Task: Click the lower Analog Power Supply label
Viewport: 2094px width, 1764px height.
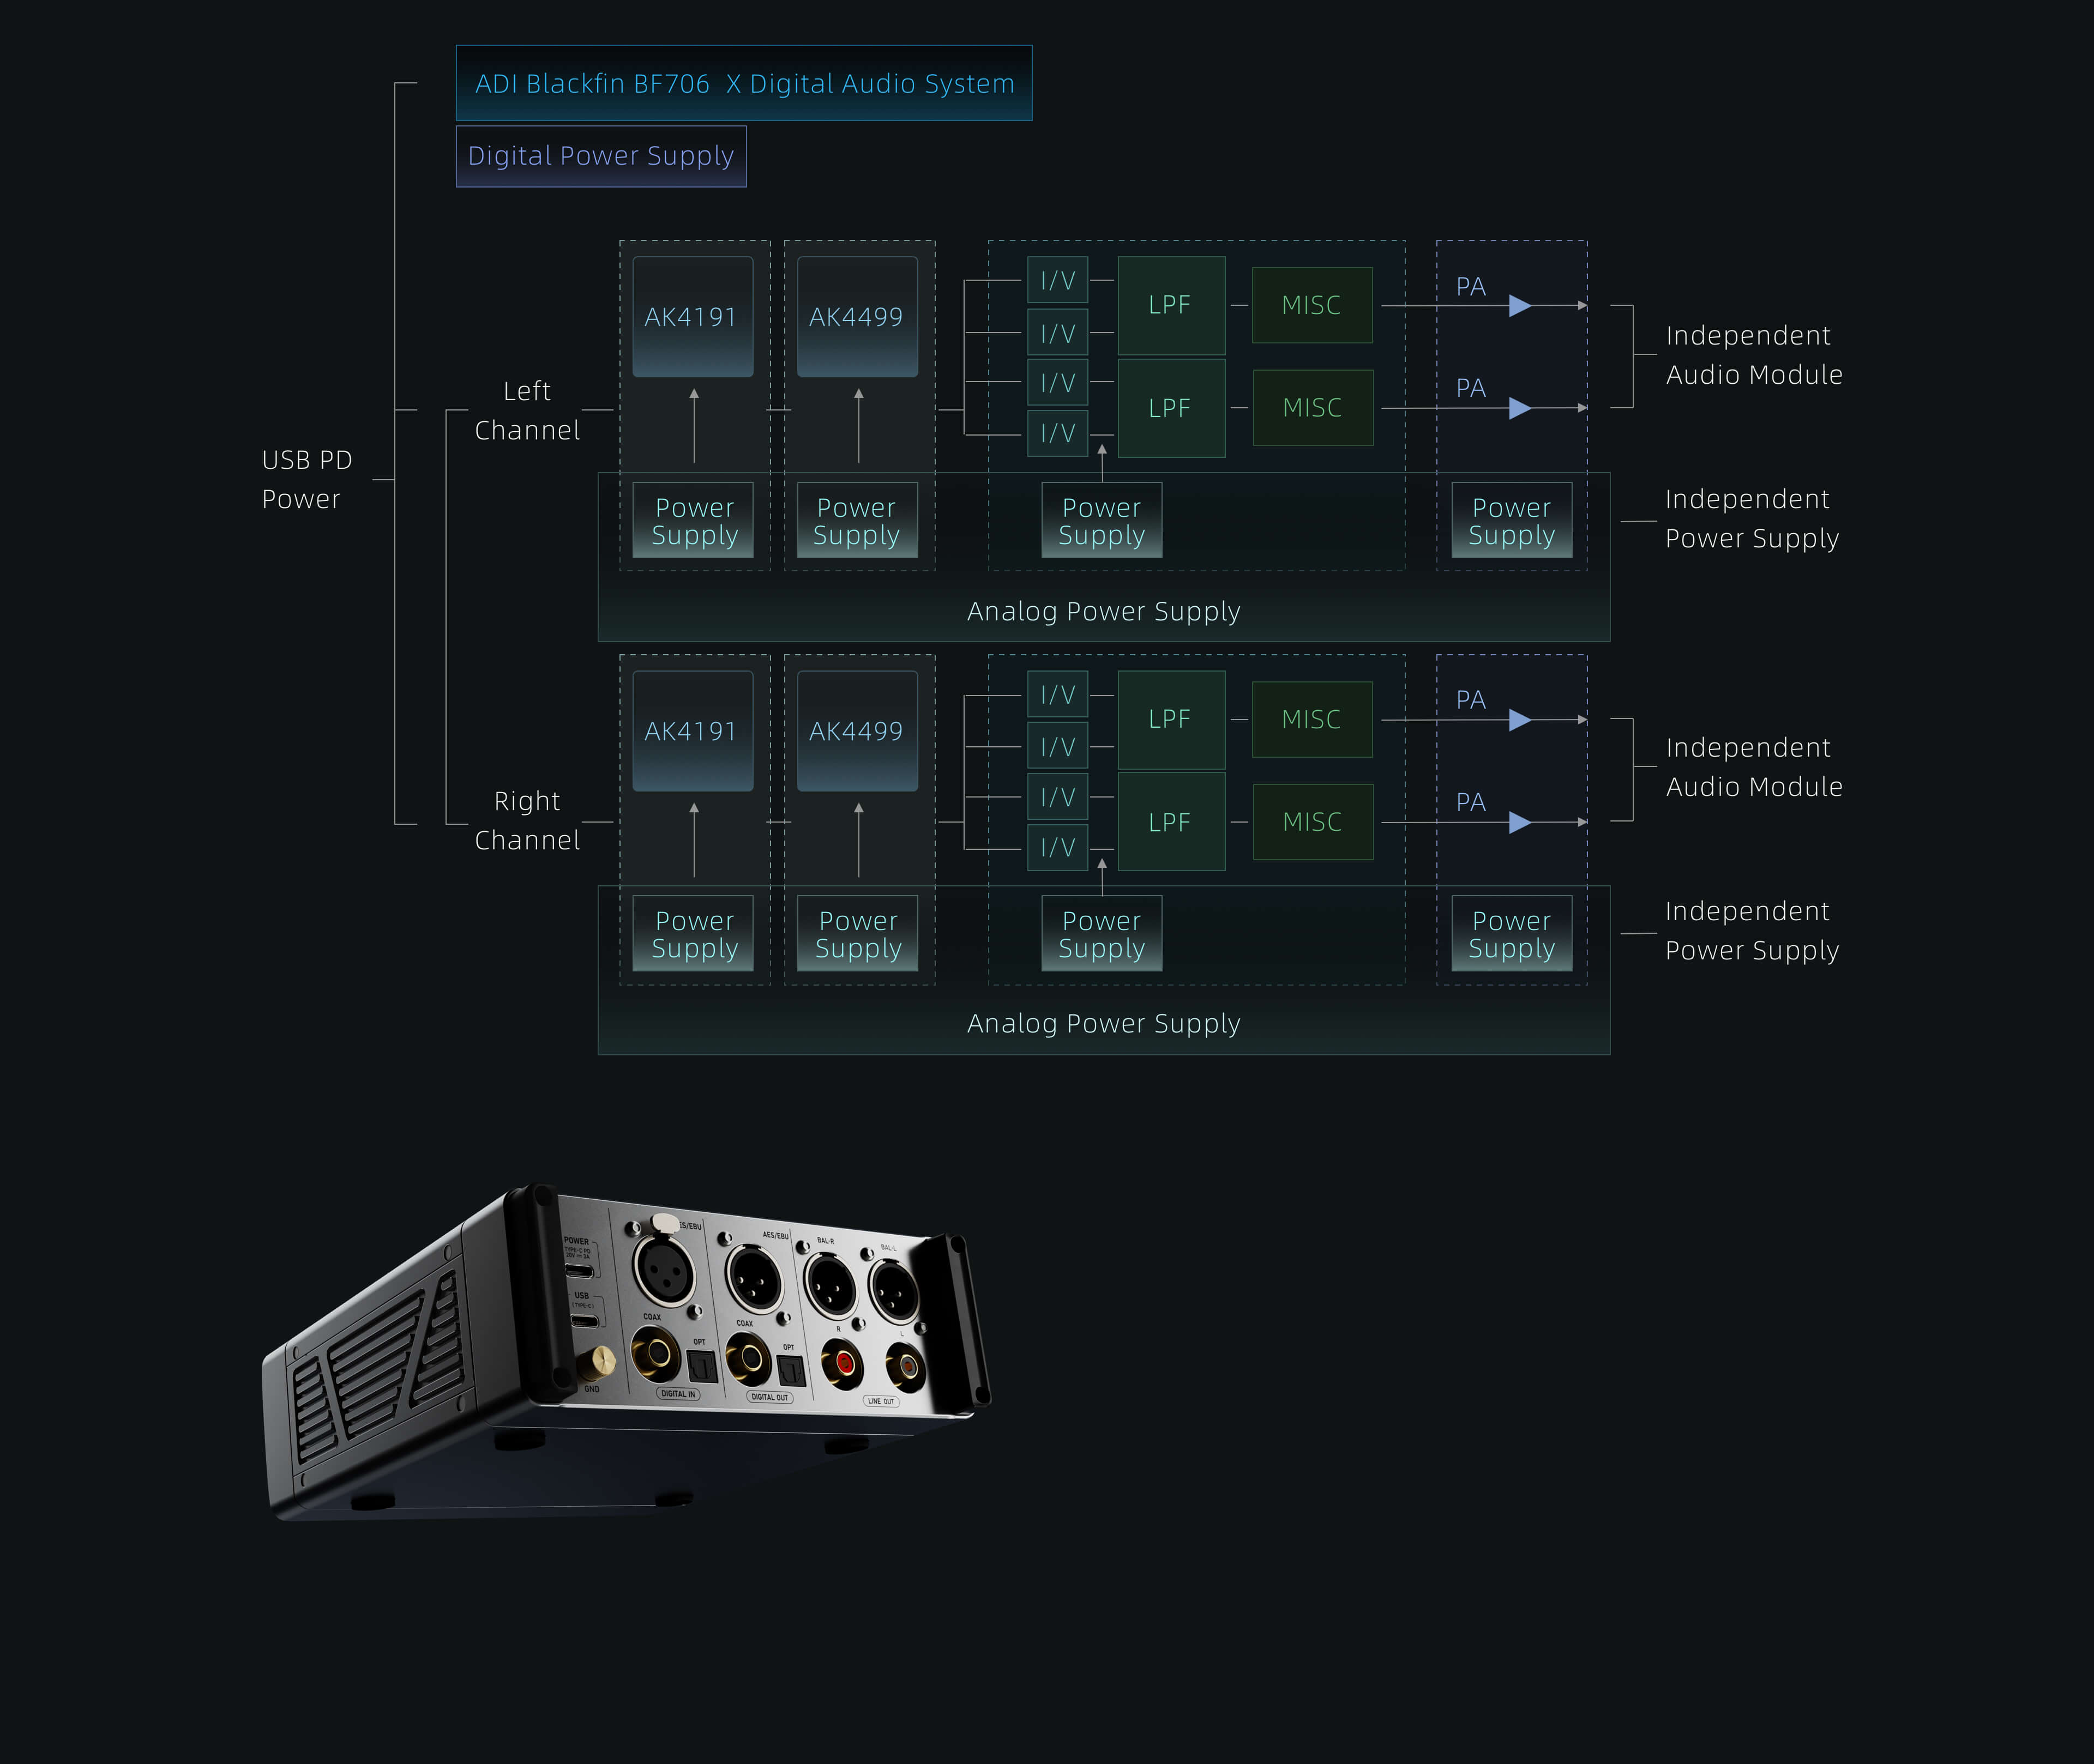Action: pos(1104,1023)
